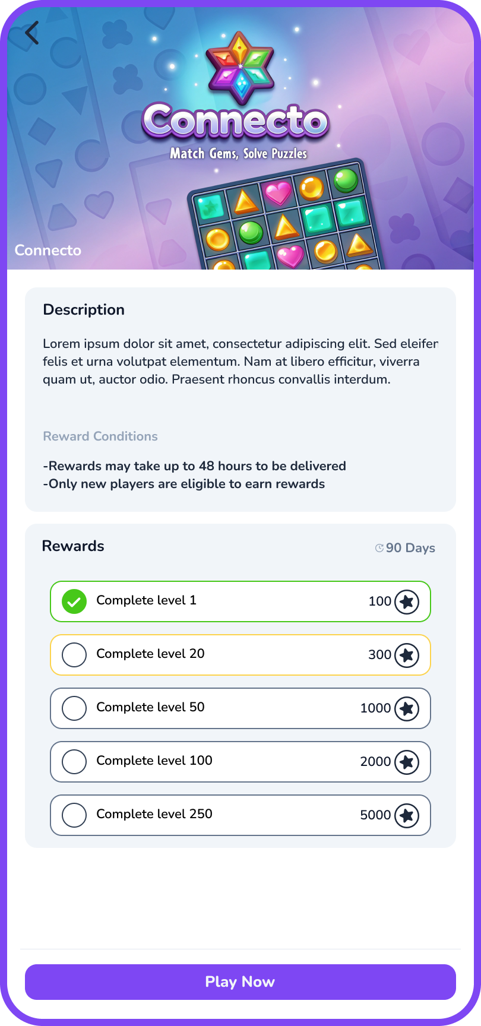The width and height of the screenshot is (481, 1026).
Task: Tap the gem puzzle board image
Action: (279, 220)
